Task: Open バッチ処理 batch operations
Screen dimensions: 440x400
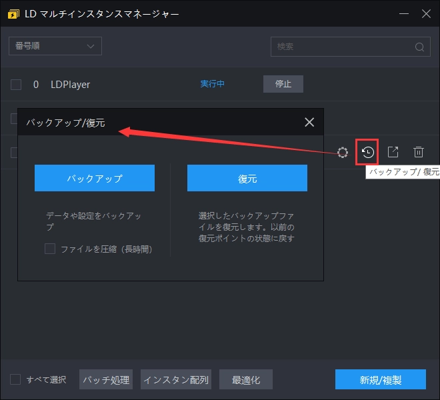Action: (106, 379)
